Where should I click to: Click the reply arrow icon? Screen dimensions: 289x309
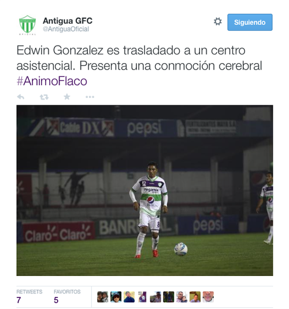pyautogui.click(x=21, y=97)
